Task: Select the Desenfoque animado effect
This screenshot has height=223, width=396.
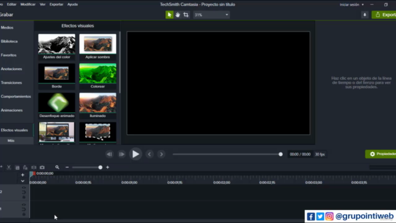Action: [x=56, y=105]
